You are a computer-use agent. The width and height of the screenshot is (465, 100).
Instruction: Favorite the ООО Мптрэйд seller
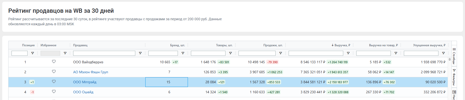[54, 81]
